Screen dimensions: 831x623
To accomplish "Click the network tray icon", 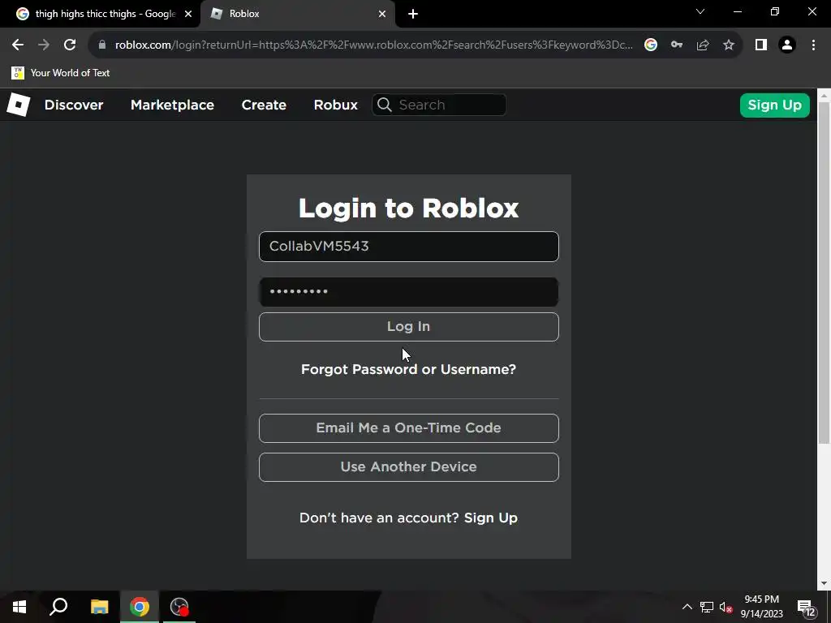I will [x=707, y=607].
